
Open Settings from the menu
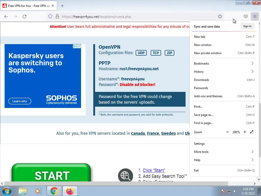(x=224, y=143)
